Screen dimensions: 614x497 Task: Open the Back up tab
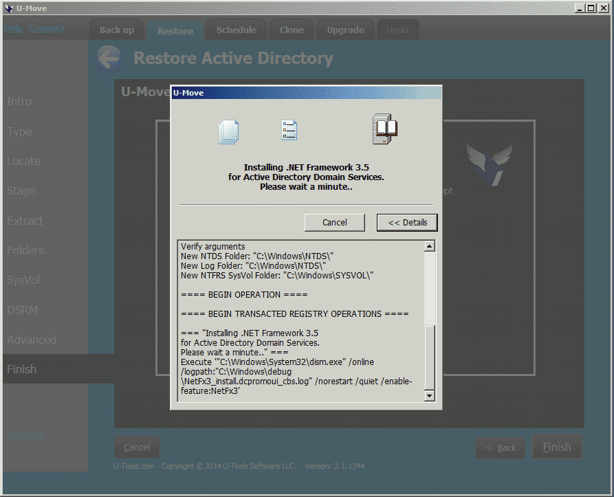117,30
